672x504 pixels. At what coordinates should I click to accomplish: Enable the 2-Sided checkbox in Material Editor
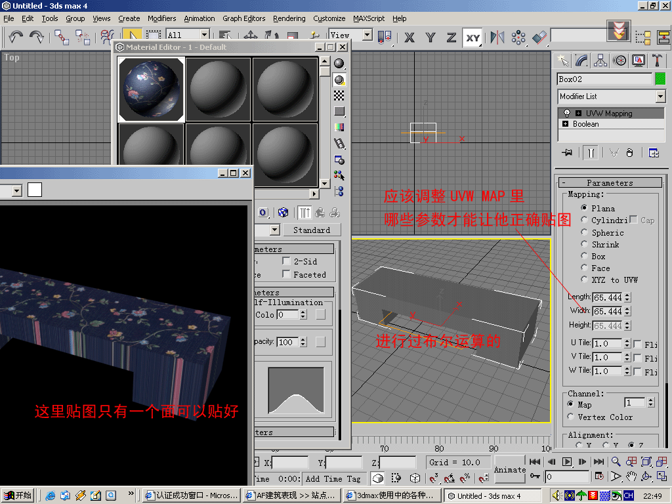point(286,261)
